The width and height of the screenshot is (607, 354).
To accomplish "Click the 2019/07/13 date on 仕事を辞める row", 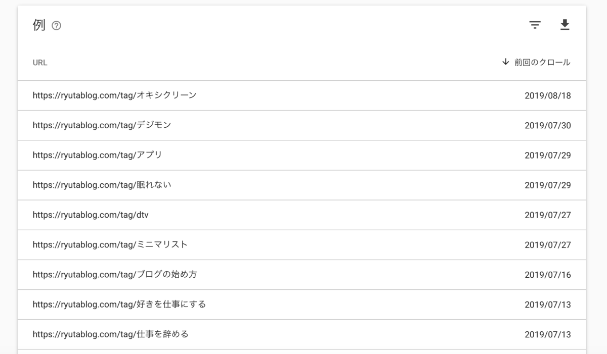I will [x=548, y=334].
